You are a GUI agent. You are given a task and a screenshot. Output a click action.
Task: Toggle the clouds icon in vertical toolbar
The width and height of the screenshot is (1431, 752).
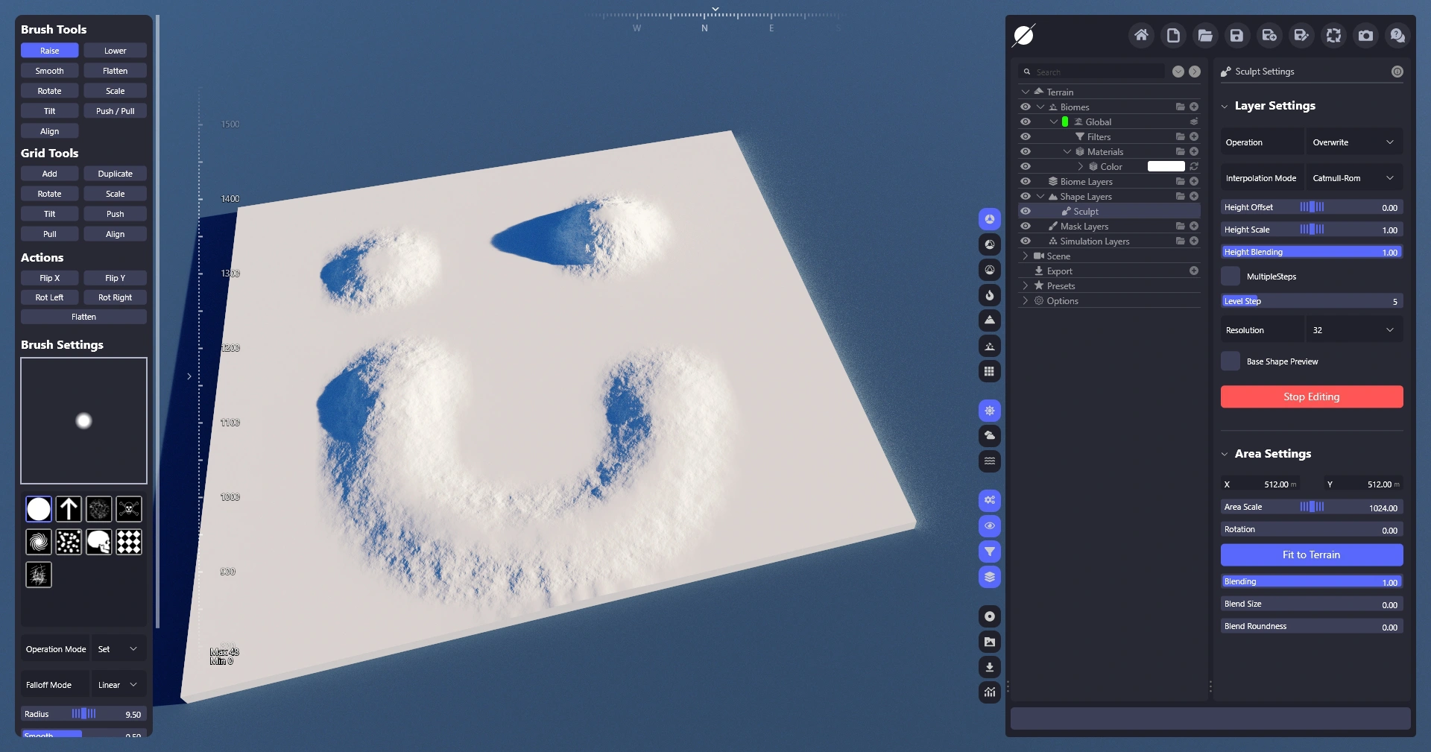(x=990, y=436)
